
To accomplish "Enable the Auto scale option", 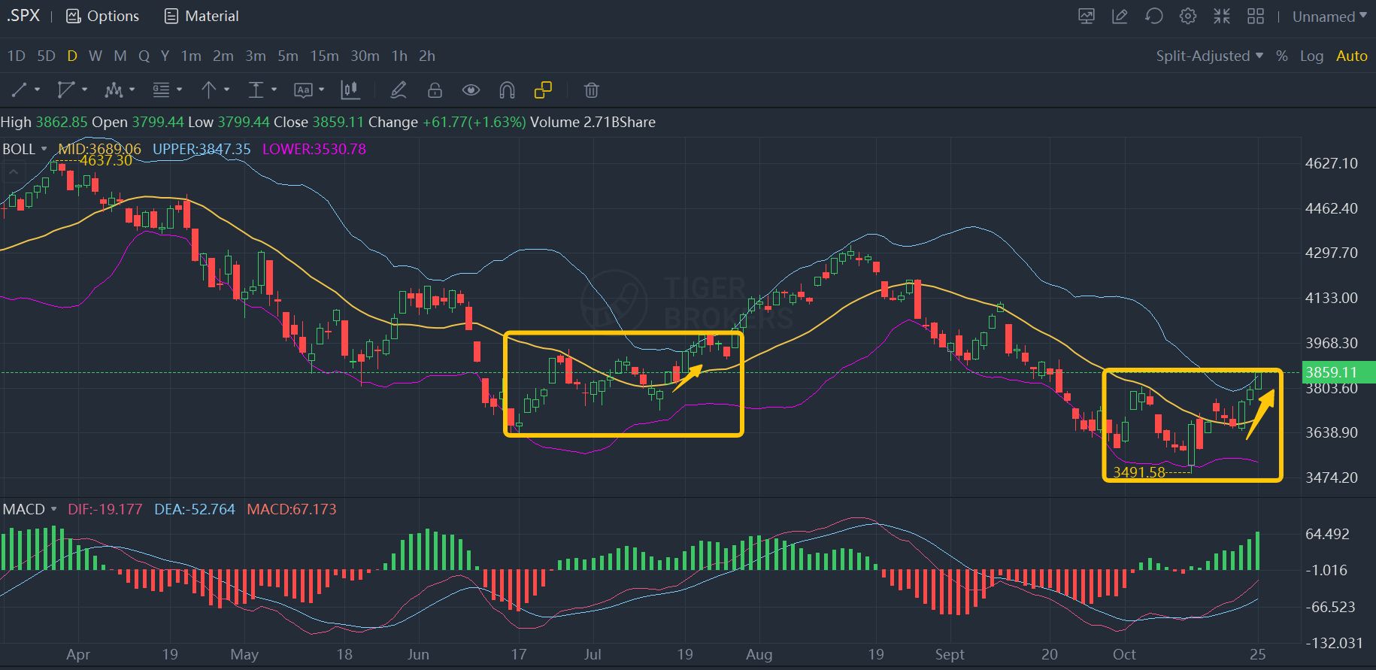I will pos(1351,56).
